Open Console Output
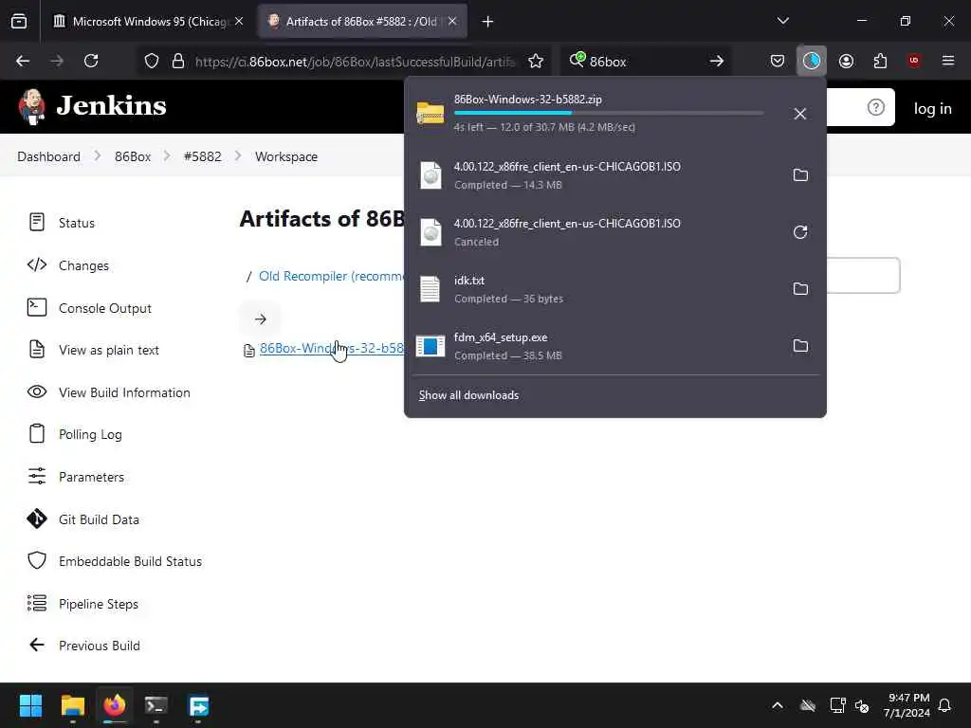This screenshot has height=728, width=971. [x=89, y=308]
